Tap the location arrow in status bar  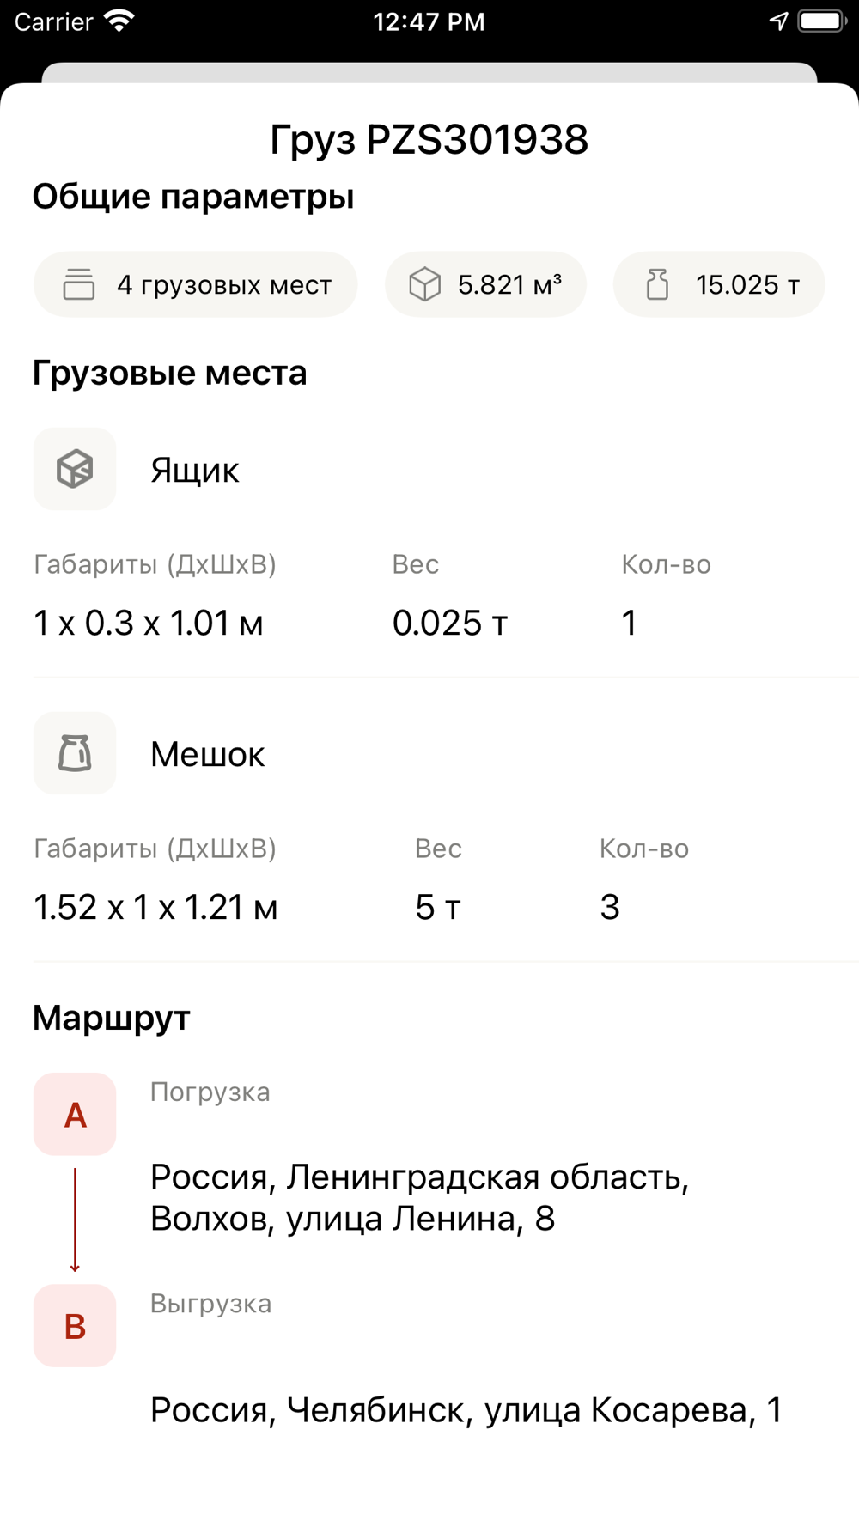point(778,21)
